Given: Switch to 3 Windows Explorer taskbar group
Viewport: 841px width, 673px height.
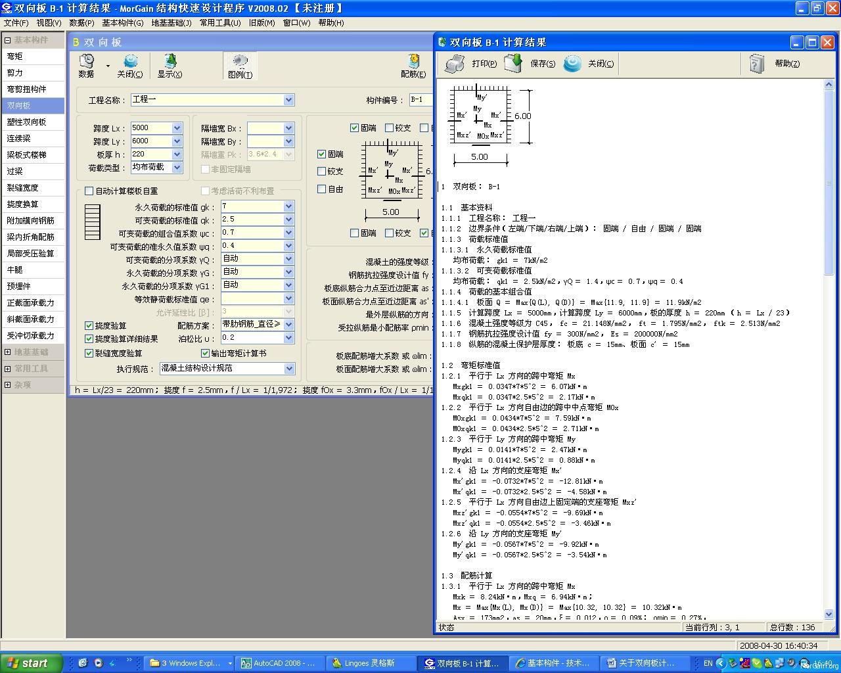Looking at the screenshot, I should coord(191,663).
